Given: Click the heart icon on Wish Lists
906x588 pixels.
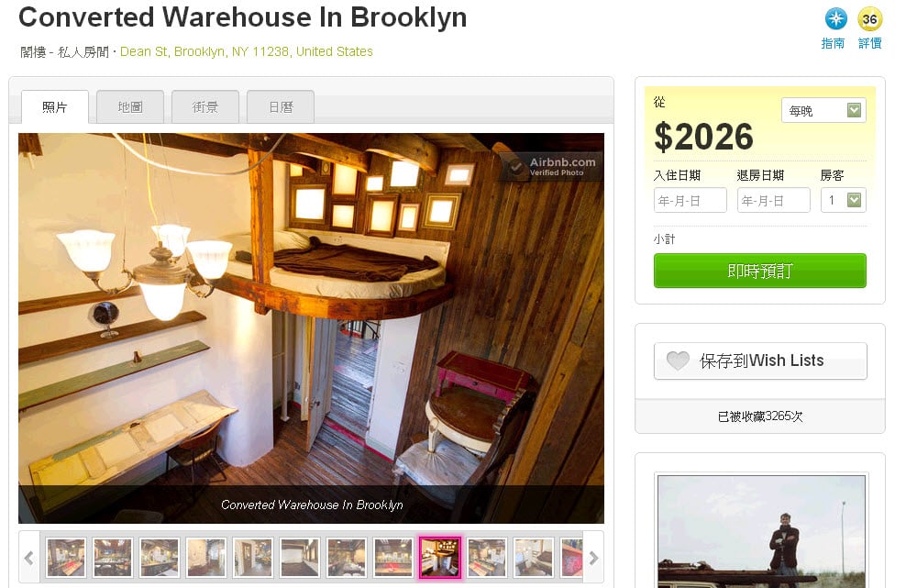Looking at the screenshot, I should pos(677,361).
